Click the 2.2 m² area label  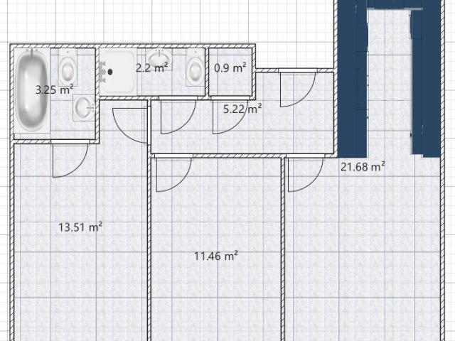coord(151,68)
